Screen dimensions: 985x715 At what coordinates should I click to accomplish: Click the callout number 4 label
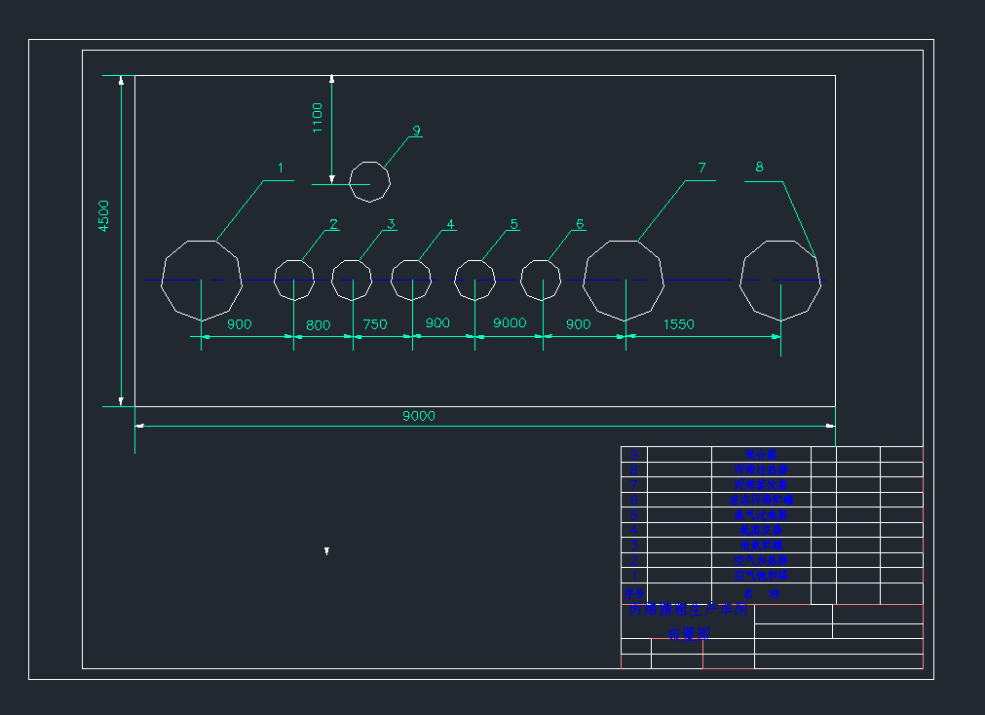[450, 224]
